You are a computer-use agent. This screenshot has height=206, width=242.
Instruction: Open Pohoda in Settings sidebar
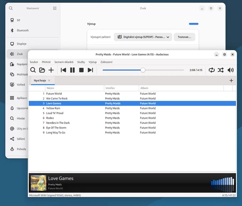pyautogui.click(x=17, y=149)
